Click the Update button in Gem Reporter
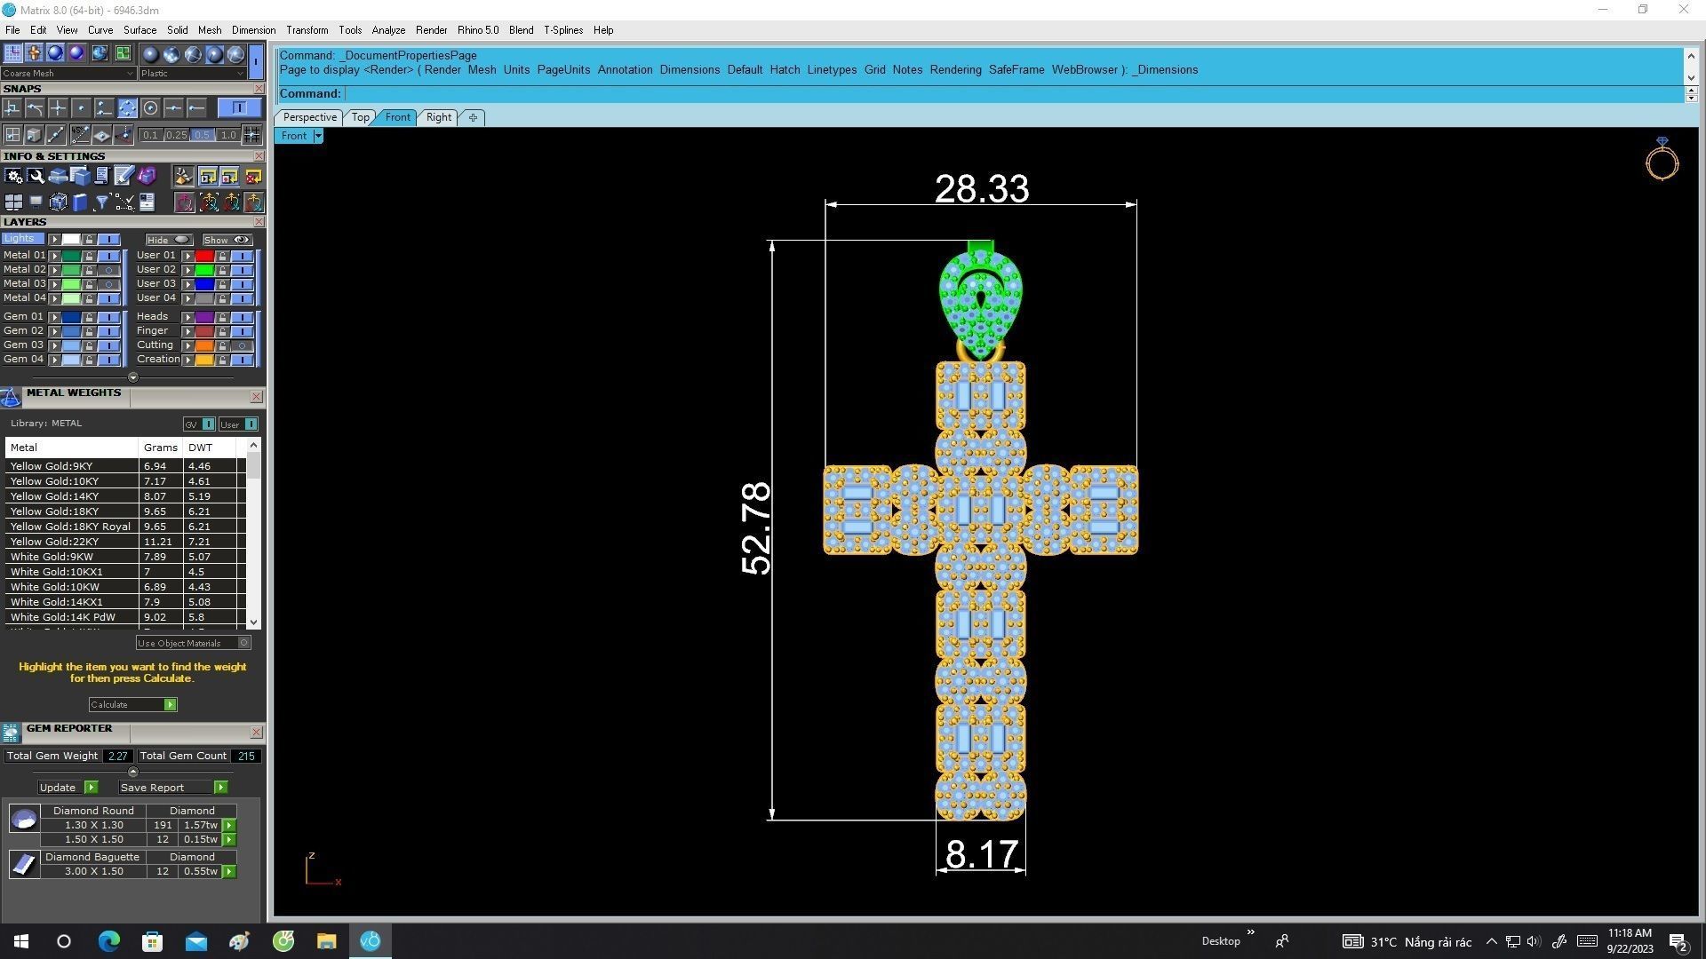This screenshot has width=1706, height=959. (68, 788)
